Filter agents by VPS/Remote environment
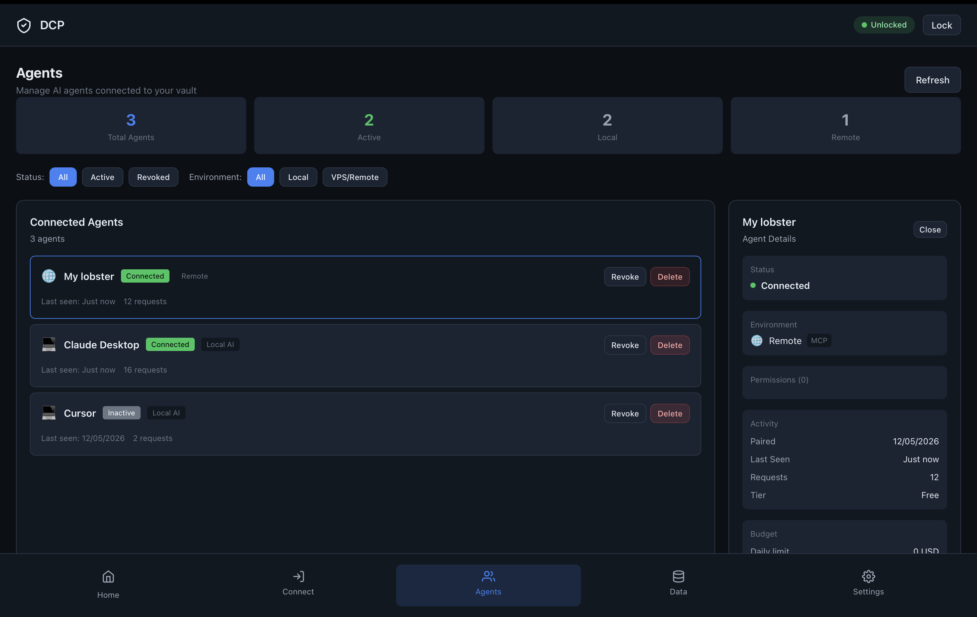The width and height of the screenshot is (977, 617). click(355, 177)
